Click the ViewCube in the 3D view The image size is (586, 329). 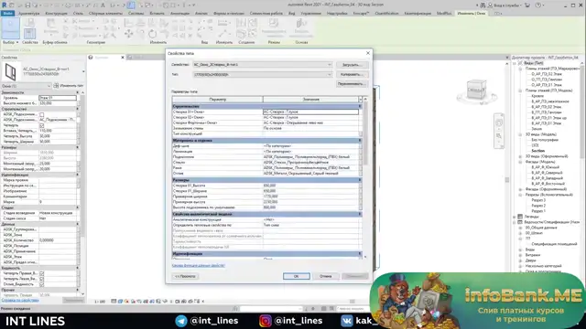476,90
